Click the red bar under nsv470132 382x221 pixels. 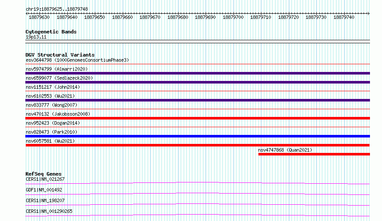click(x=197, y=118)
